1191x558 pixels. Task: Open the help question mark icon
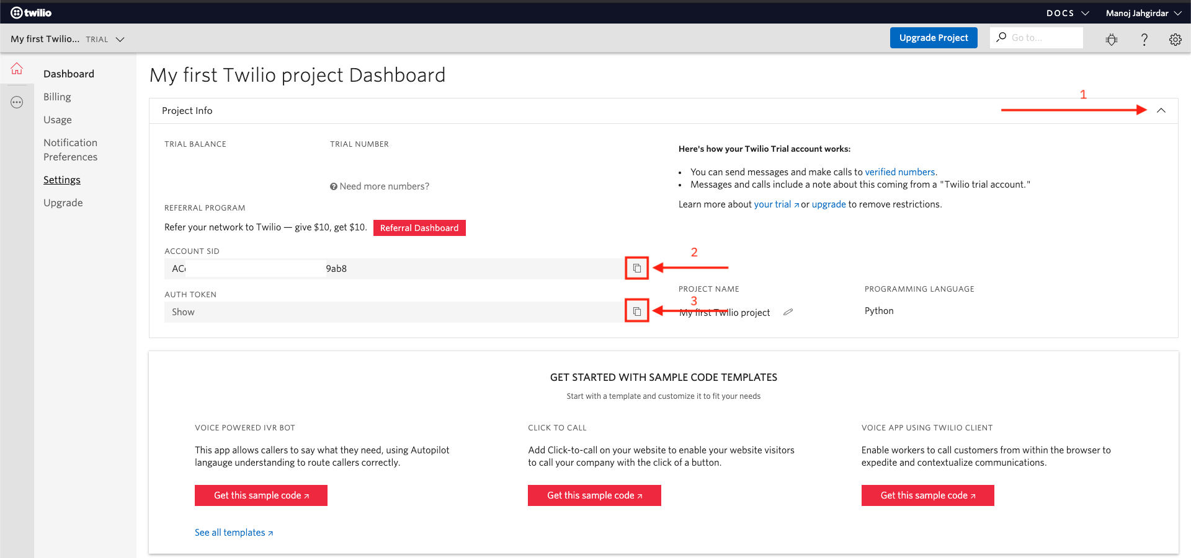tap(1144, 40)
